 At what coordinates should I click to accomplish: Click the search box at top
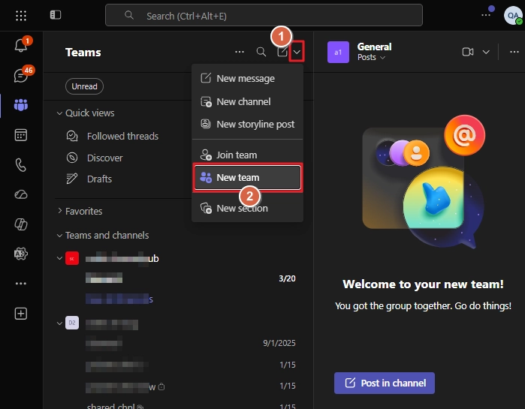(x=264, y=15)
